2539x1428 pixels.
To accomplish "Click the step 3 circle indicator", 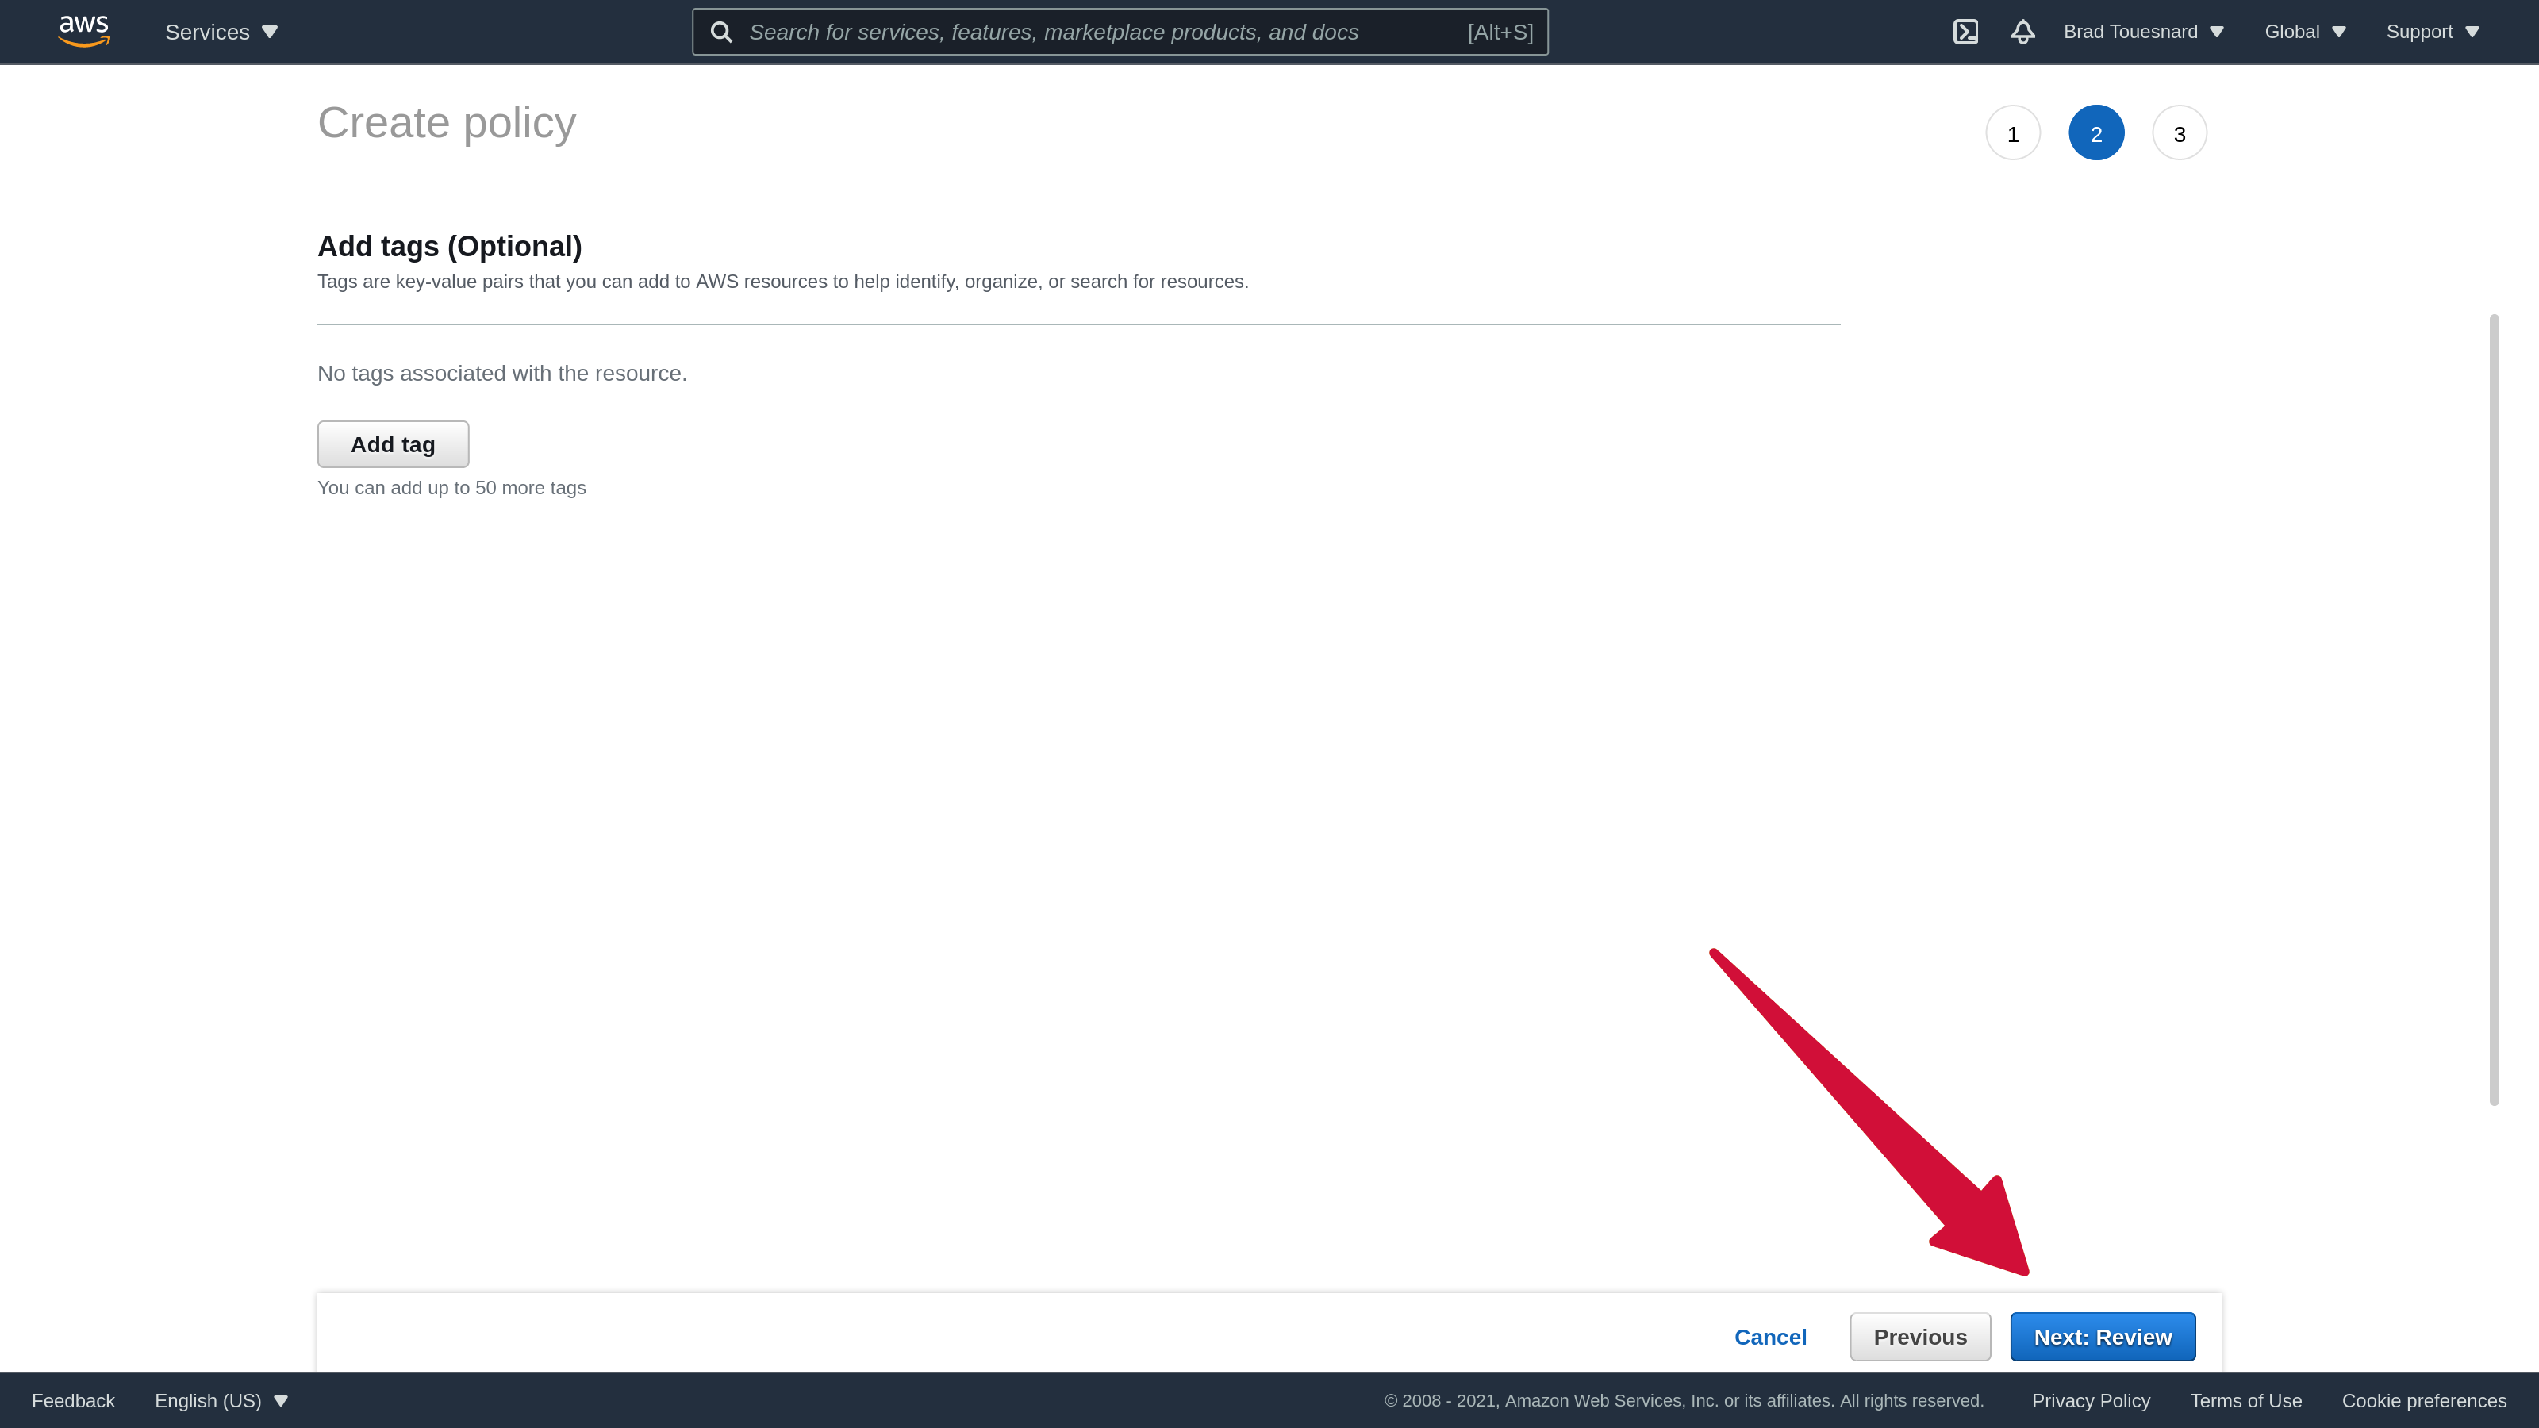I will click(x=2180, y=132).
